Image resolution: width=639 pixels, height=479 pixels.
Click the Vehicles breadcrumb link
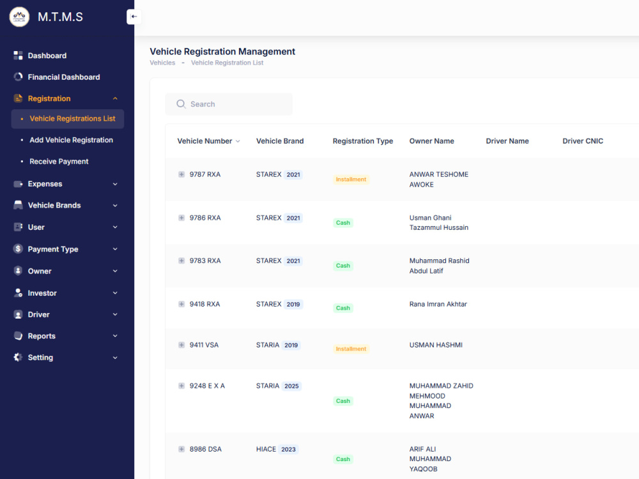[x=162, y=63]
